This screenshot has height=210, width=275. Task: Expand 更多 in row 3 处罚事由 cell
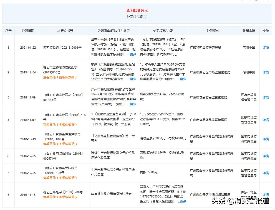pos(133,104)
